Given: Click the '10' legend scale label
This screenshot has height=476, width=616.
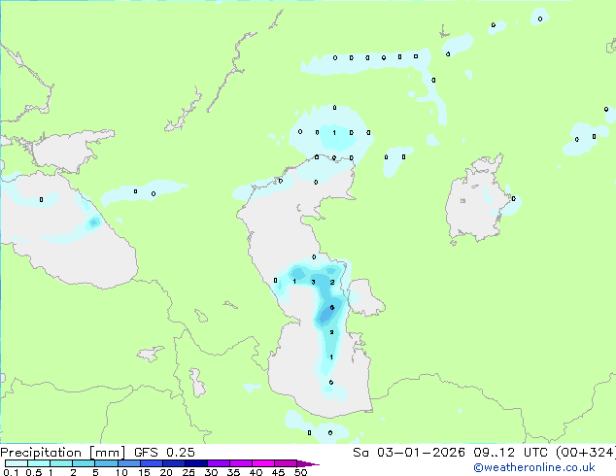Looking at the screenshot, I should click(121, 472).
